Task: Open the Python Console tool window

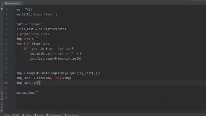Action: tap(71, 115)
